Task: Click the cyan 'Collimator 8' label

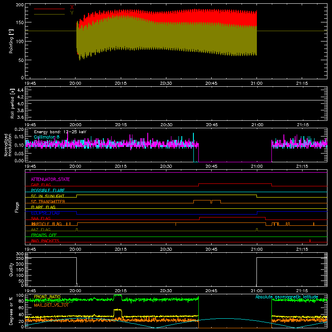Action: (x=46, y=137)
